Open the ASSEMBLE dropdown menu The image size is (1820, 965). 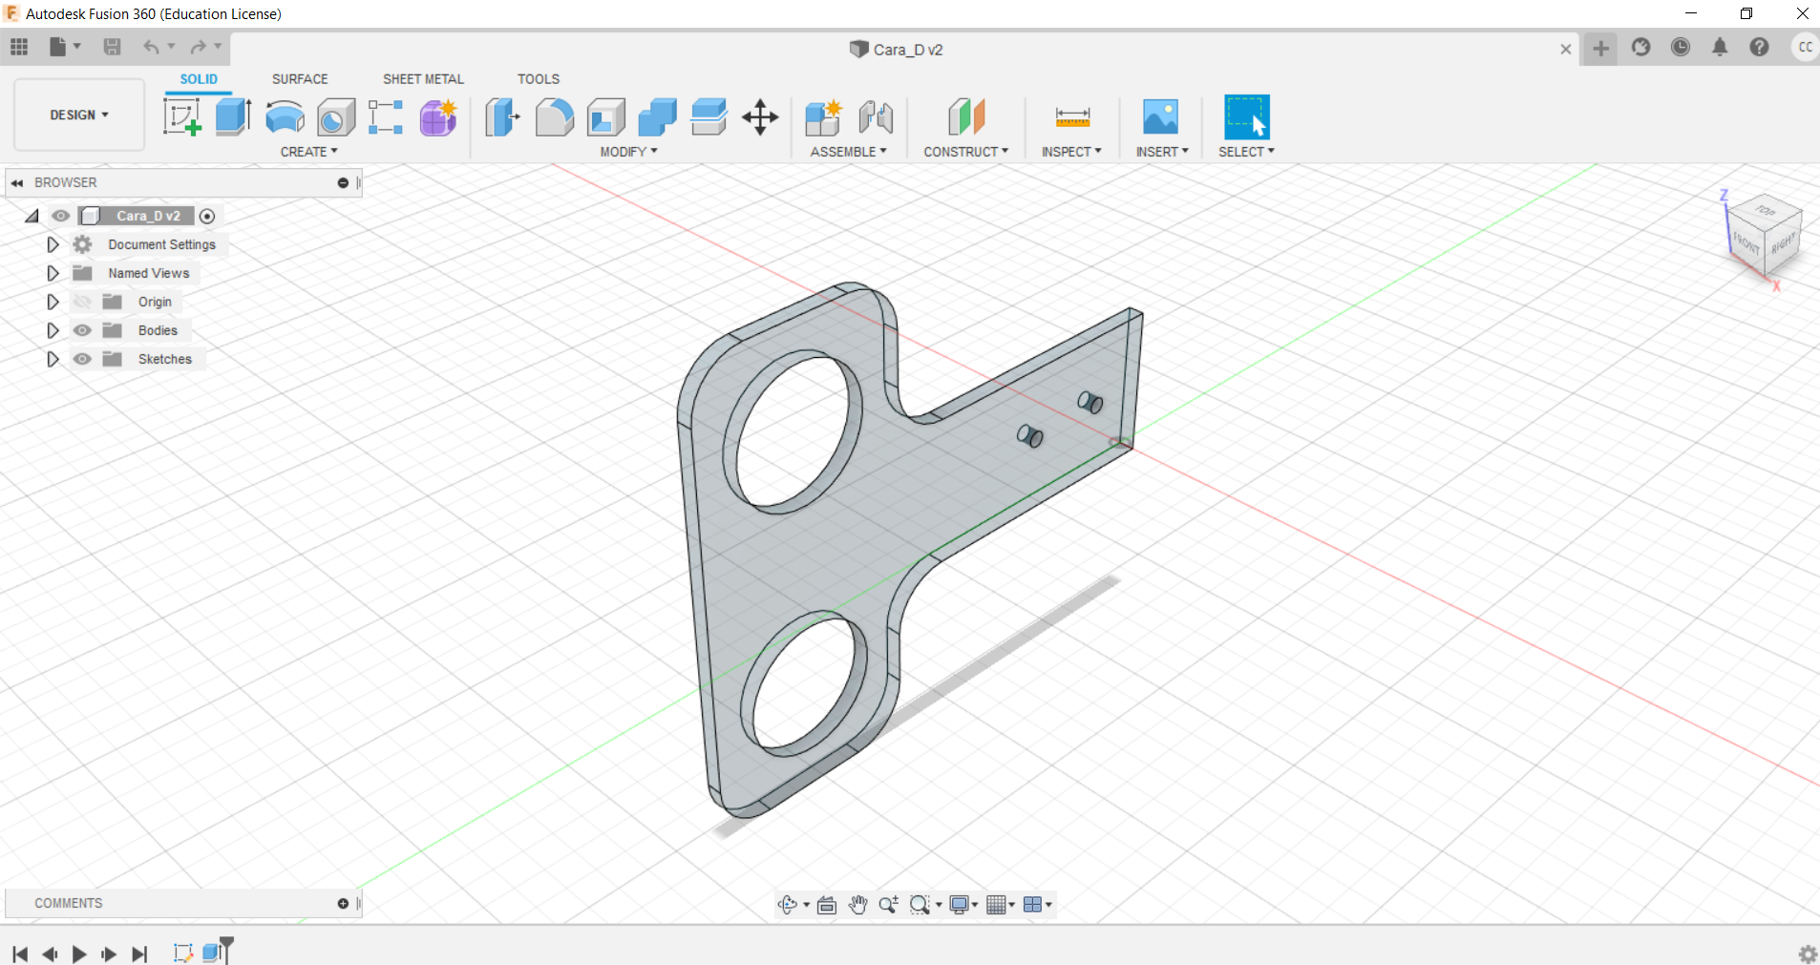848,152
